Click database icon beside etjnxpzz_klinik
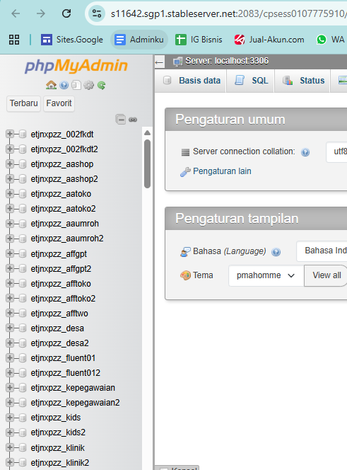The width and height of the screenshot is (347, 470). pyautogui.click(x=23, y=448)
